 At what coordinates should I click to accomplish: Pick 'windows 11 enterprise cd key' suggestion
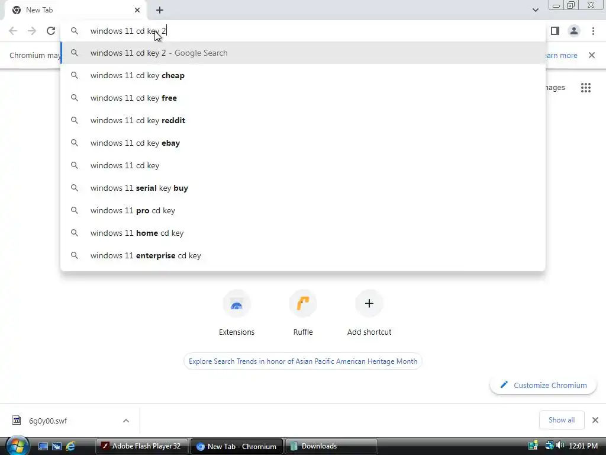point(303,255)
